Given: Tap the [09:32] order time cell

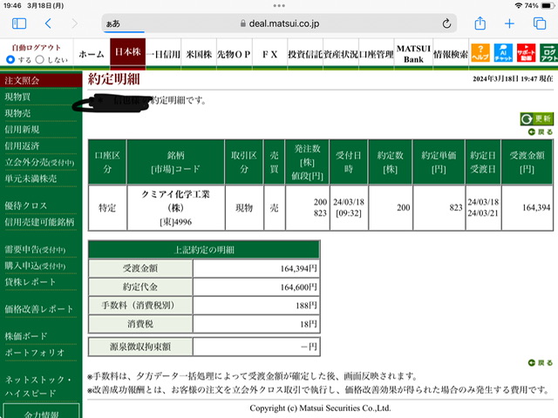Looking at the screenshot, I should [349, 207].
